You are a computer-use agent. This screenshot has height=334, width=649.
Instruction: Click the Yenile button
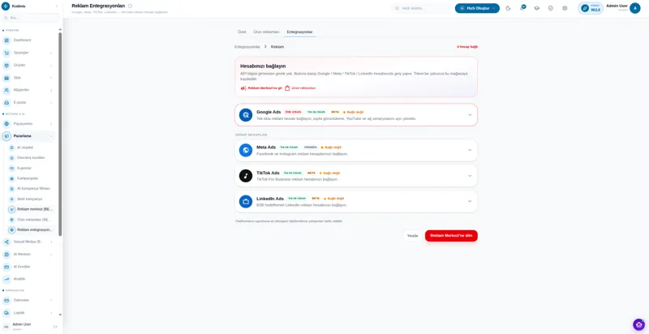click(x=413, y=236)
